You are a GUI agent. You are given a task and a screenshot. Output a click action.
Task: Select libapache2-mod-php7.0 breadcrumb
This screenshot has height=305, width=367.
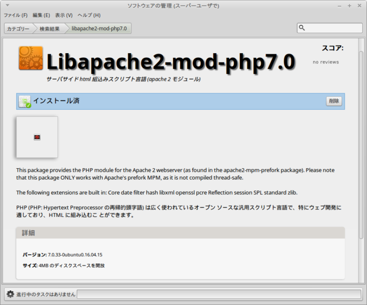coord(99,29)
